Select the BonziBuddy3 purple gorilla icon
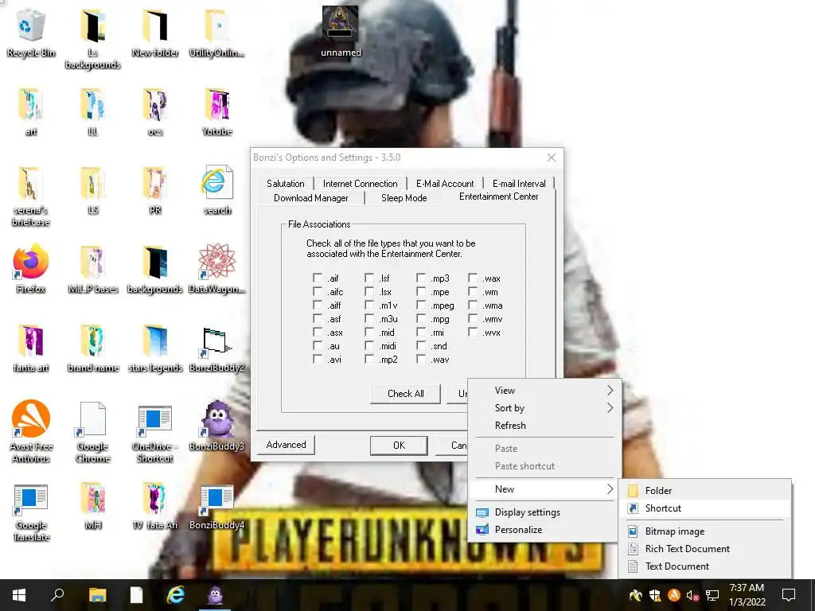 point(216,426)
